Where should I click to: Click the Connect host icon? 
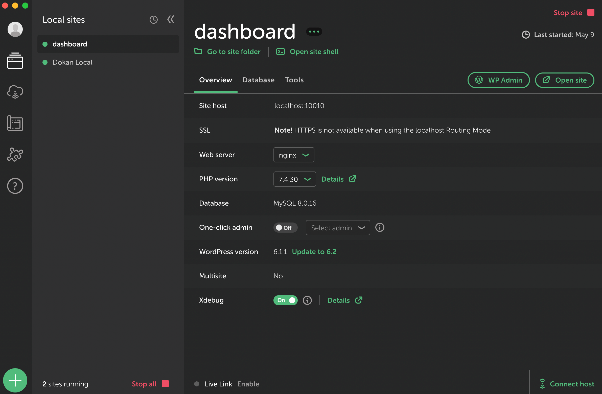(x=542, y=384)
